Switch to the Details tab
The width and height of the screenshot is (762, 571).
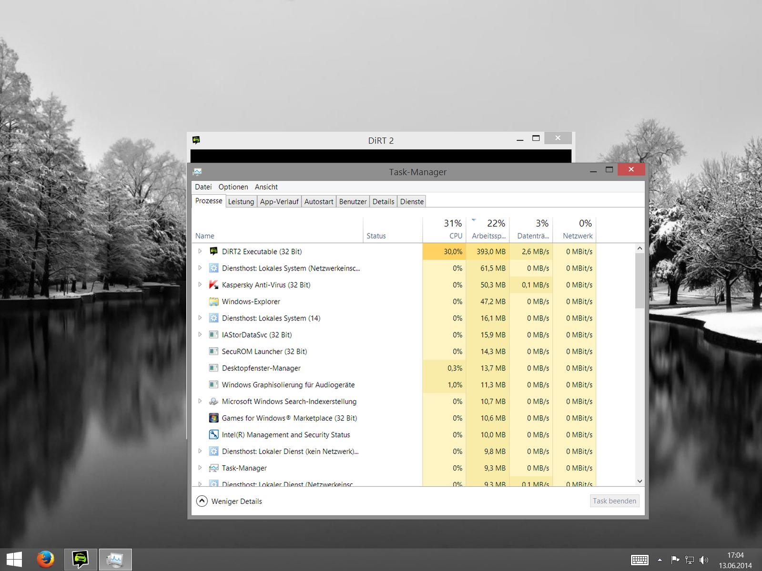[383, 201]
